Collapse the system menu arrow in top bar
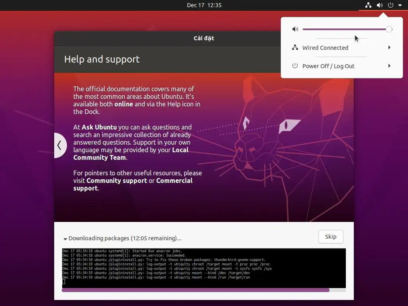Screen dimensions: 408x306 tap(400, 5)
